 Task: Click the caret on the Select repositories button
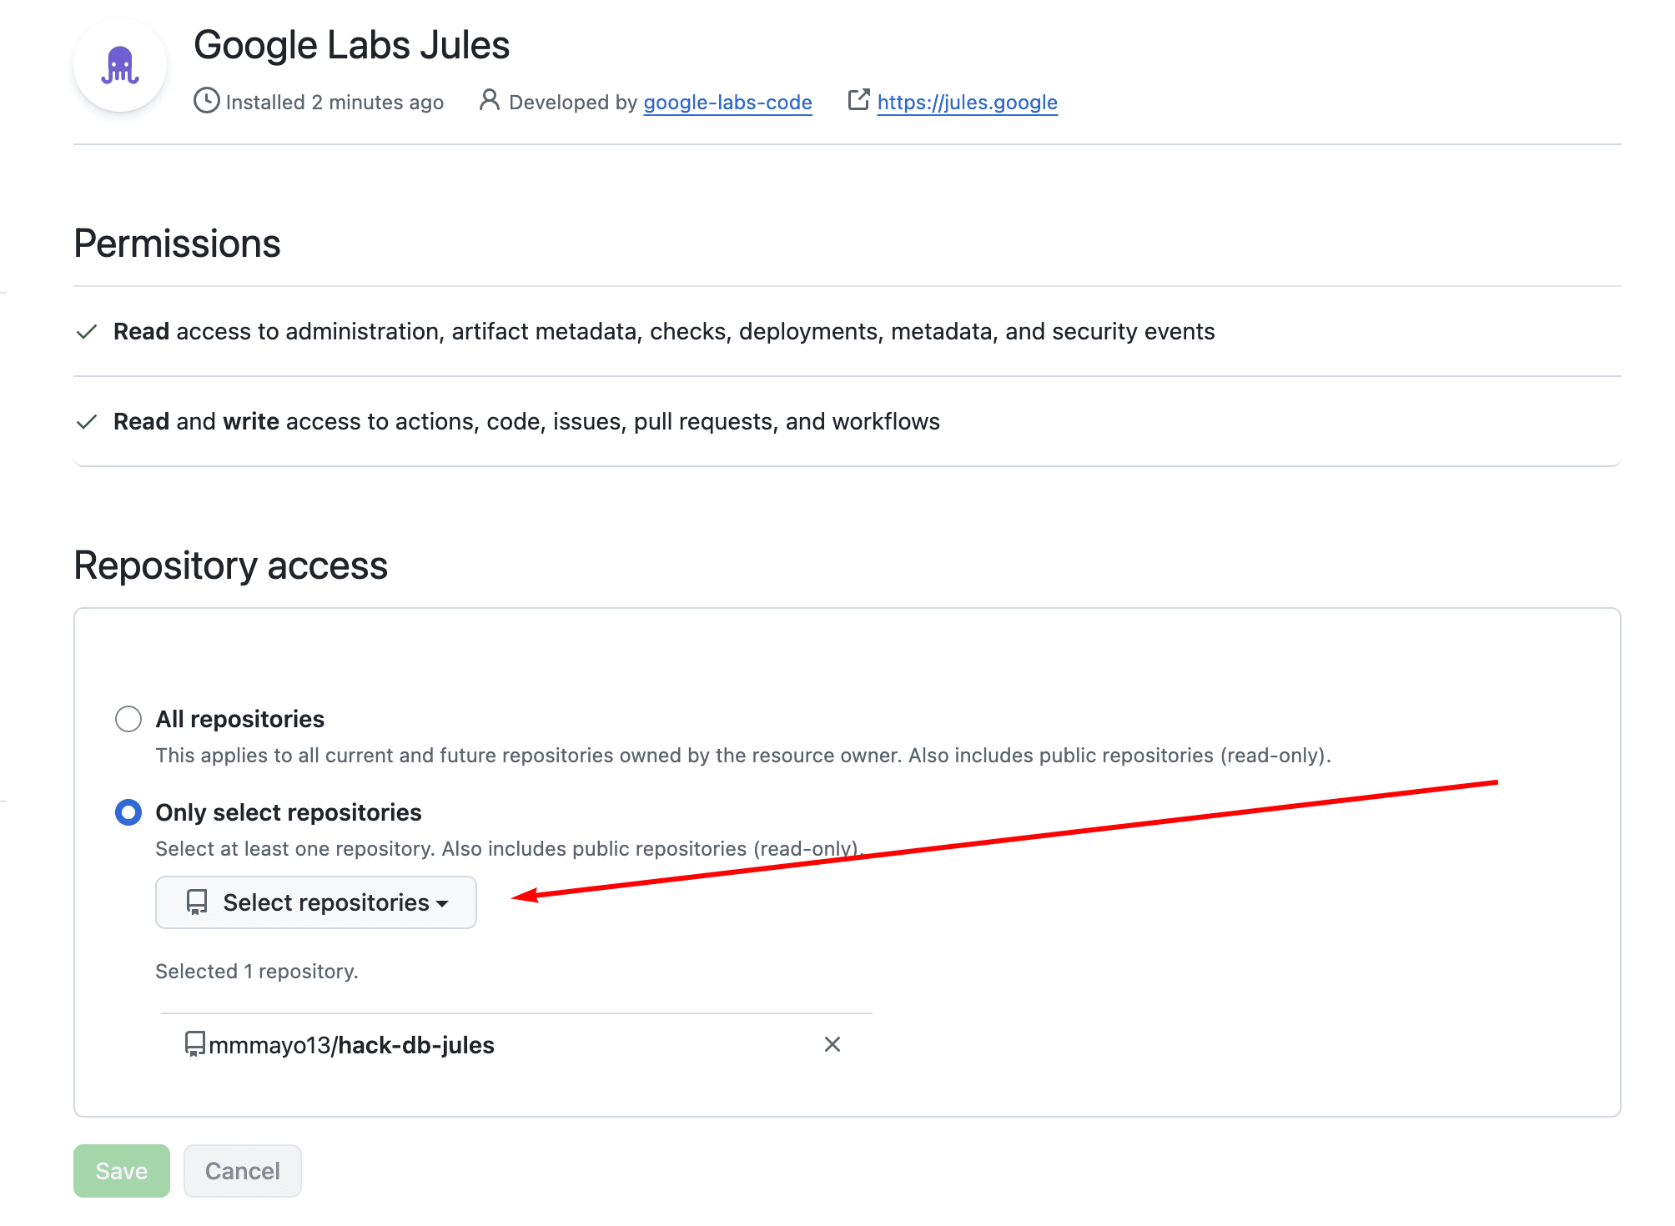tap(444, 903)
